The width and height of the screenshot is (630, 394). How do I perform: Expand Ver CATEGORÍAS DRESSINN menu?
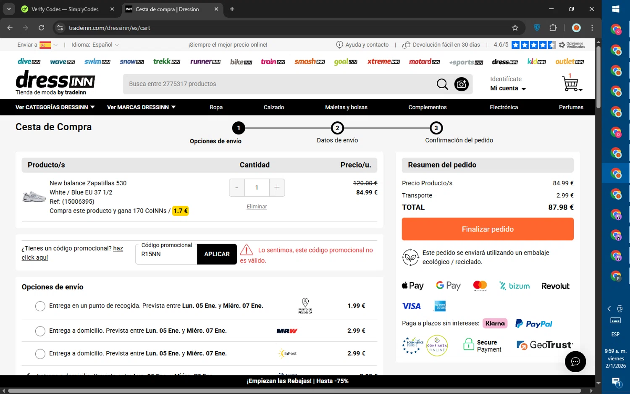[x=55, y=107]
